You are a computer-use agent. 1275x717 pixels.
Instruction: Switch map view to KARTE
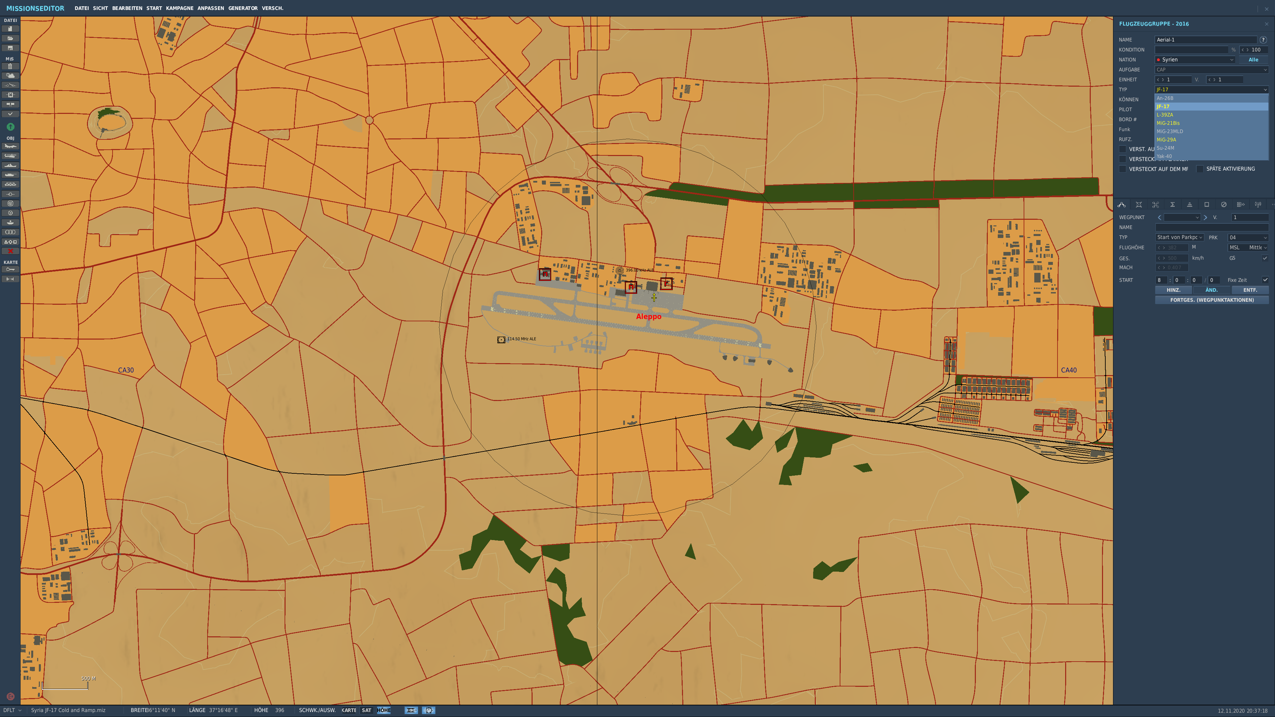click(x=349, y=710)
